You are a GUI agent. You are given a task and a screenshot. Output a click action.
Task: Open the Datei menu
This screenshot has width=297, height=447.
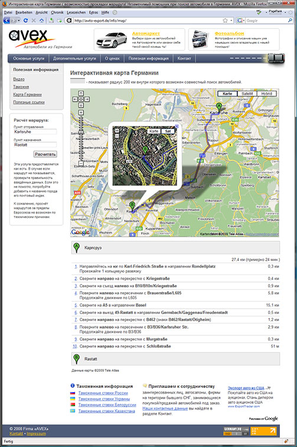coord(8,12)
